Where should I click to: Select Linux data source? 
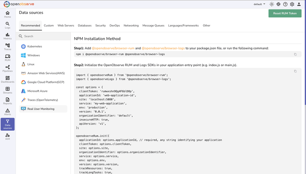point(43,64)
